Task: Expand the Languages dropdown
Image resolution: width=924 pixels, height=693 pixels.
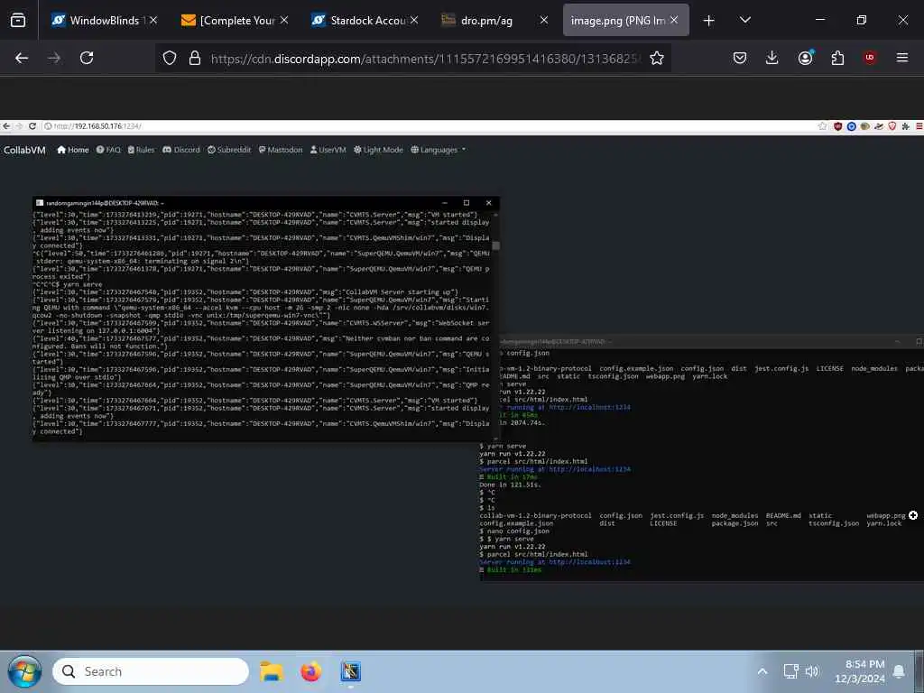Action: tap(438, 150)
